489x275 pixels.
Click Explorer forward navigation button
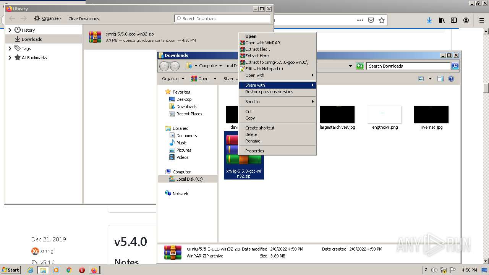pos(175,66)
